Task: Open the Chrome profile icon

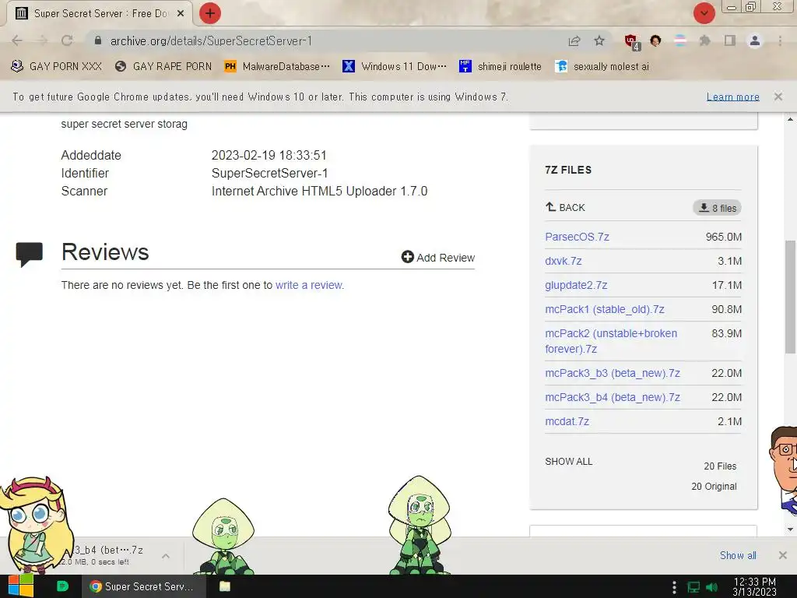Action: [755, 40]
